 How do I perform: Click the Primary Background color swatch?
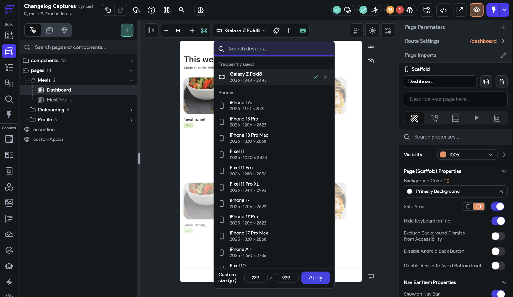pyautogui.click(x=409, y=191)
